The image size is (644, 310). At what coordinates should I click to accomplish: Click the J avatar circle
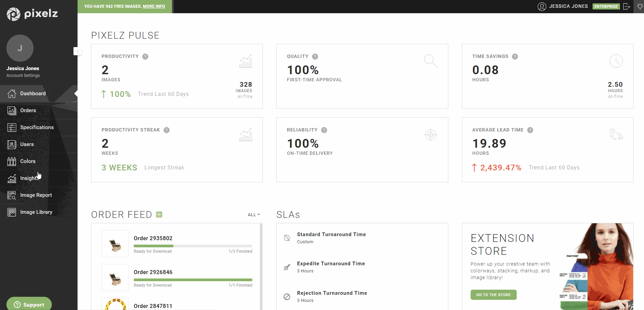point(20,48)
